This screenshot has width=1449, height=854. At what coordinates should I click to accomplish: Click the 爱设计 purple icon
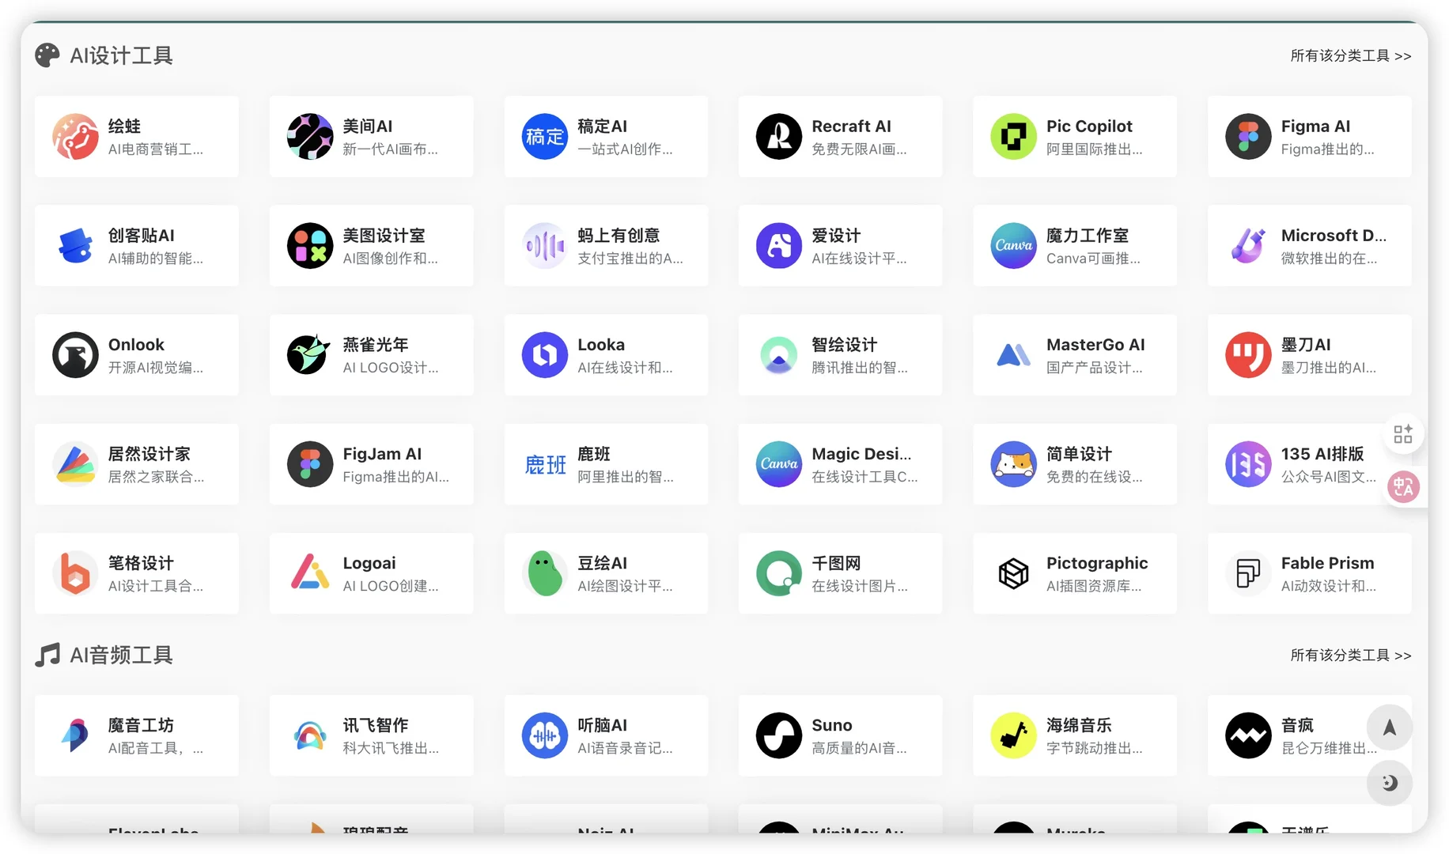pos(779,246)
